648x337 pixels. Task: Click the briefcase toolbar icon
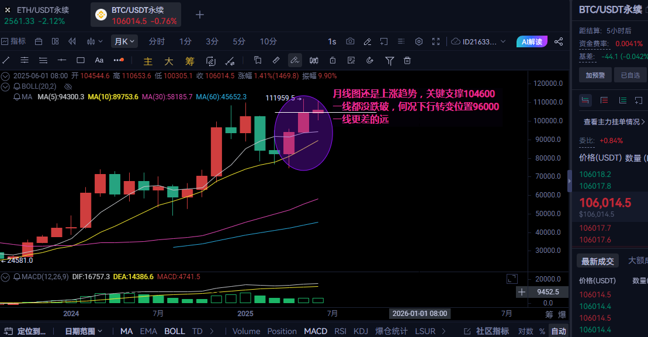(39, 41)
